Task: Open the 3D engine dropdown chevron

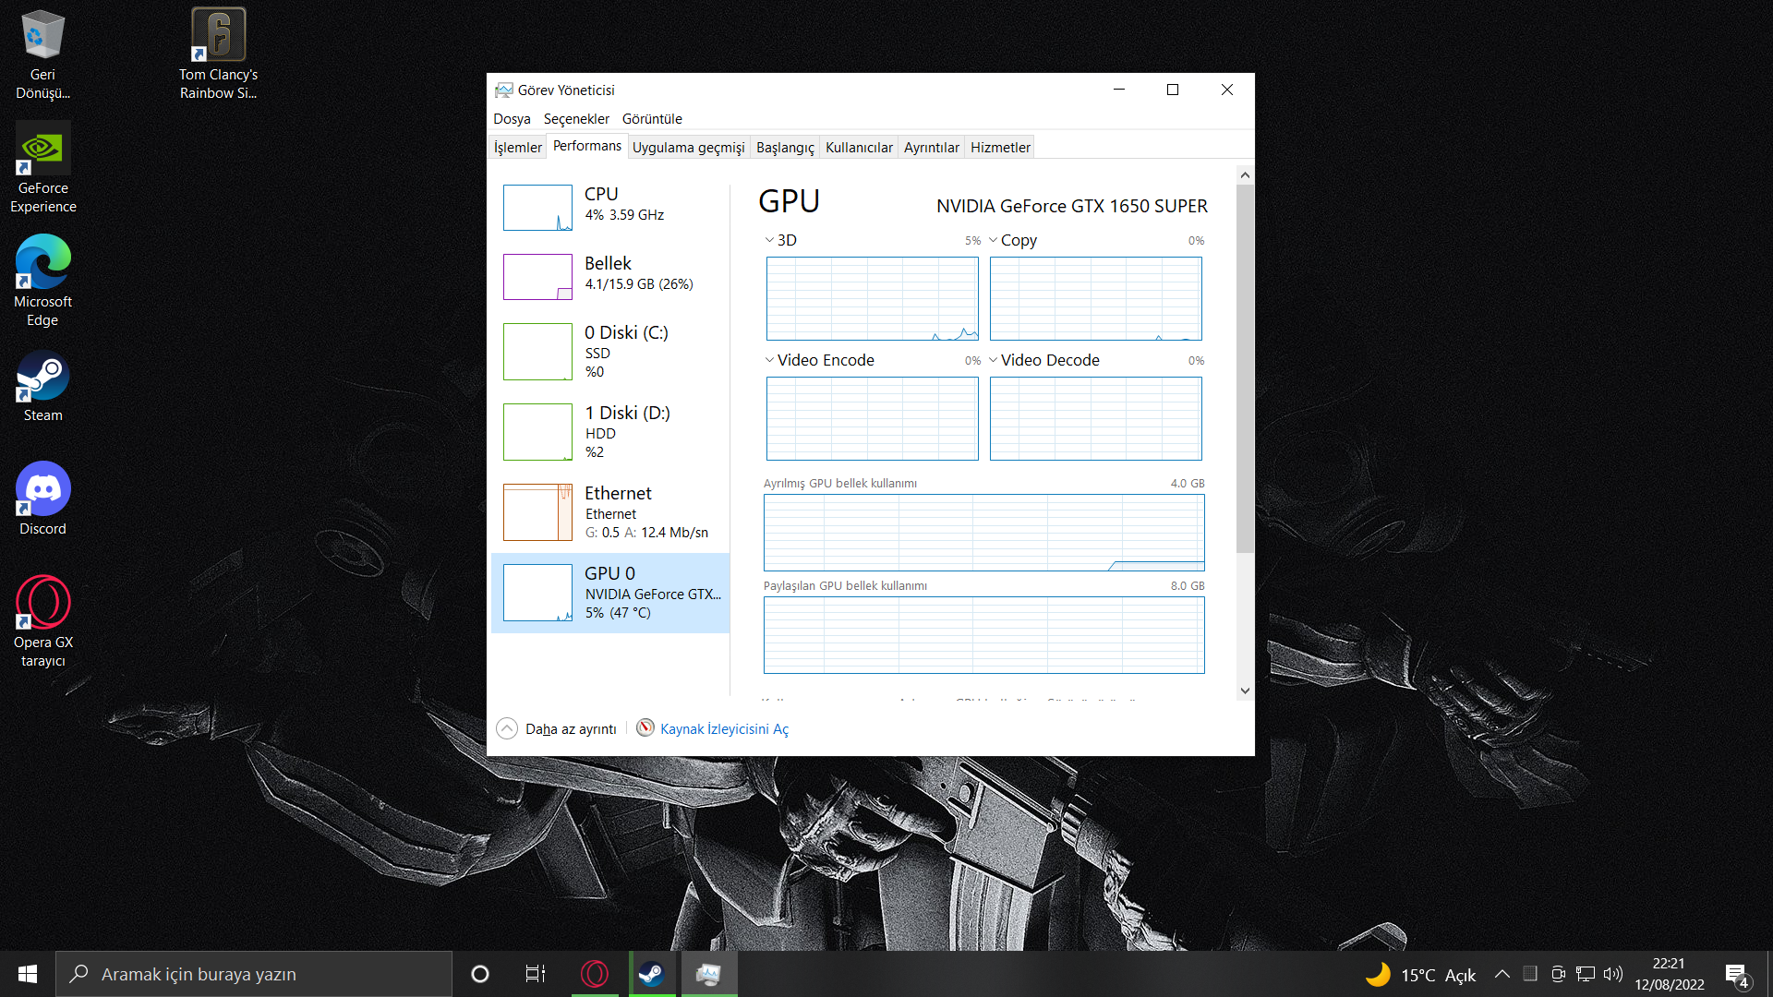Action: point(769,240)
